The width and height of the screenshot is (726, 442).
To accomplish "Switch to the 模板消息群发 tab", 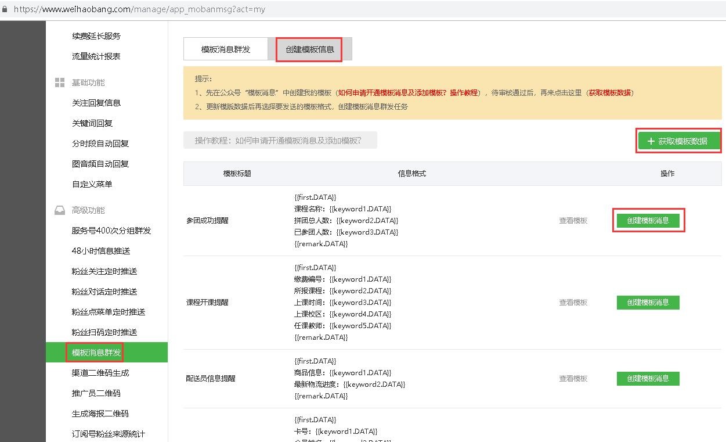I will pos(226,49).
